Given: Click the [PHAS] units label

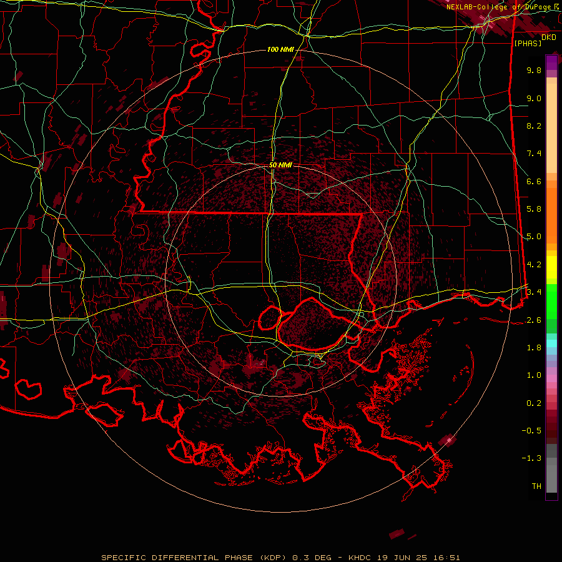Looking at the screenshot, I should point(528,44).
